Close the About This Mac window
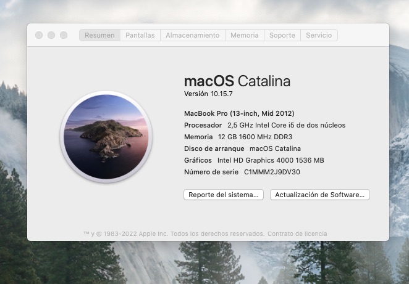 39,35
